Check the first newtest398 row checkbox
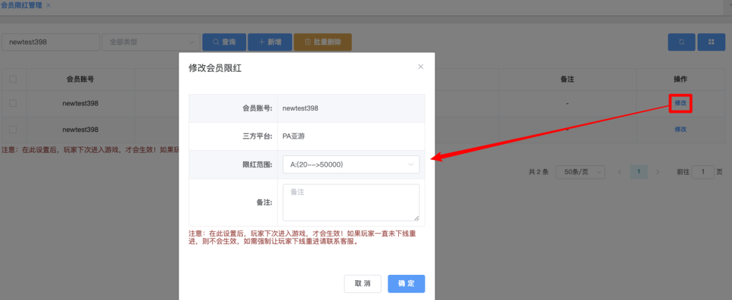The height and width of the screenshot is (300, 732). [13, 104]
